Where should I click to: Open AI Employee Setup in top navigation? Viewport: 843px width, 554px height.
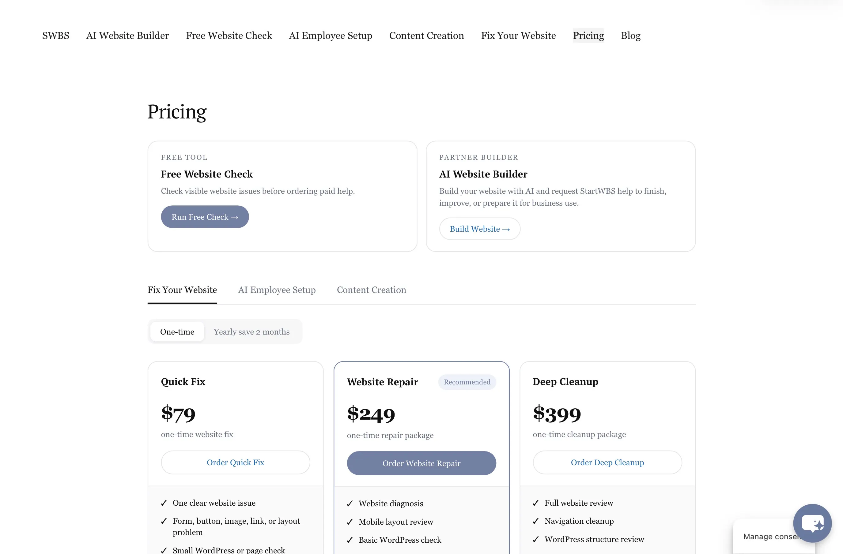331,36
